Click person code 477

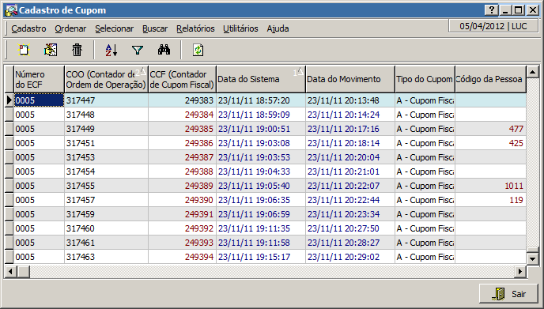(x=490, y=129)
